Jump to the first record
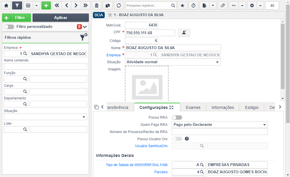The width and height of the screenshot is (290, 177). point(57,5)
